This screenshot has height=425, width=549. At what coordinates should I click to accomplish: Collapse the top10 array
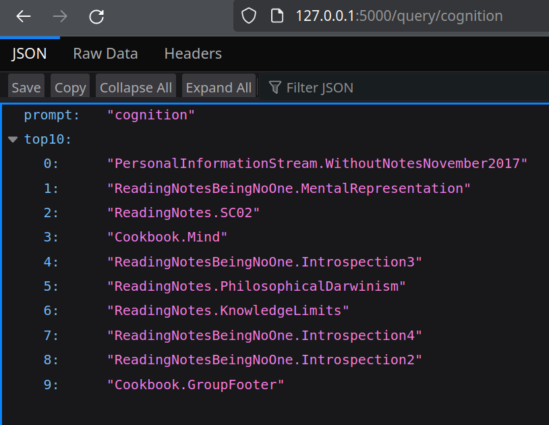point(13,140)
